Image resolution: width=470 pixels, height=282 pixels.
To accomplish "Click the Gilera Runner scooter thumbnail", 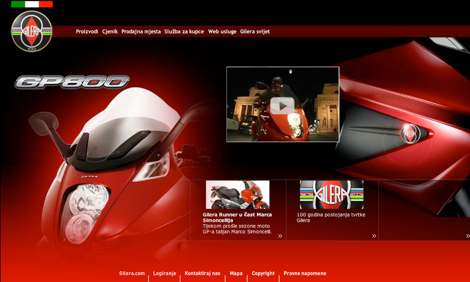I will pyautogui.click(x=237, y=194).
